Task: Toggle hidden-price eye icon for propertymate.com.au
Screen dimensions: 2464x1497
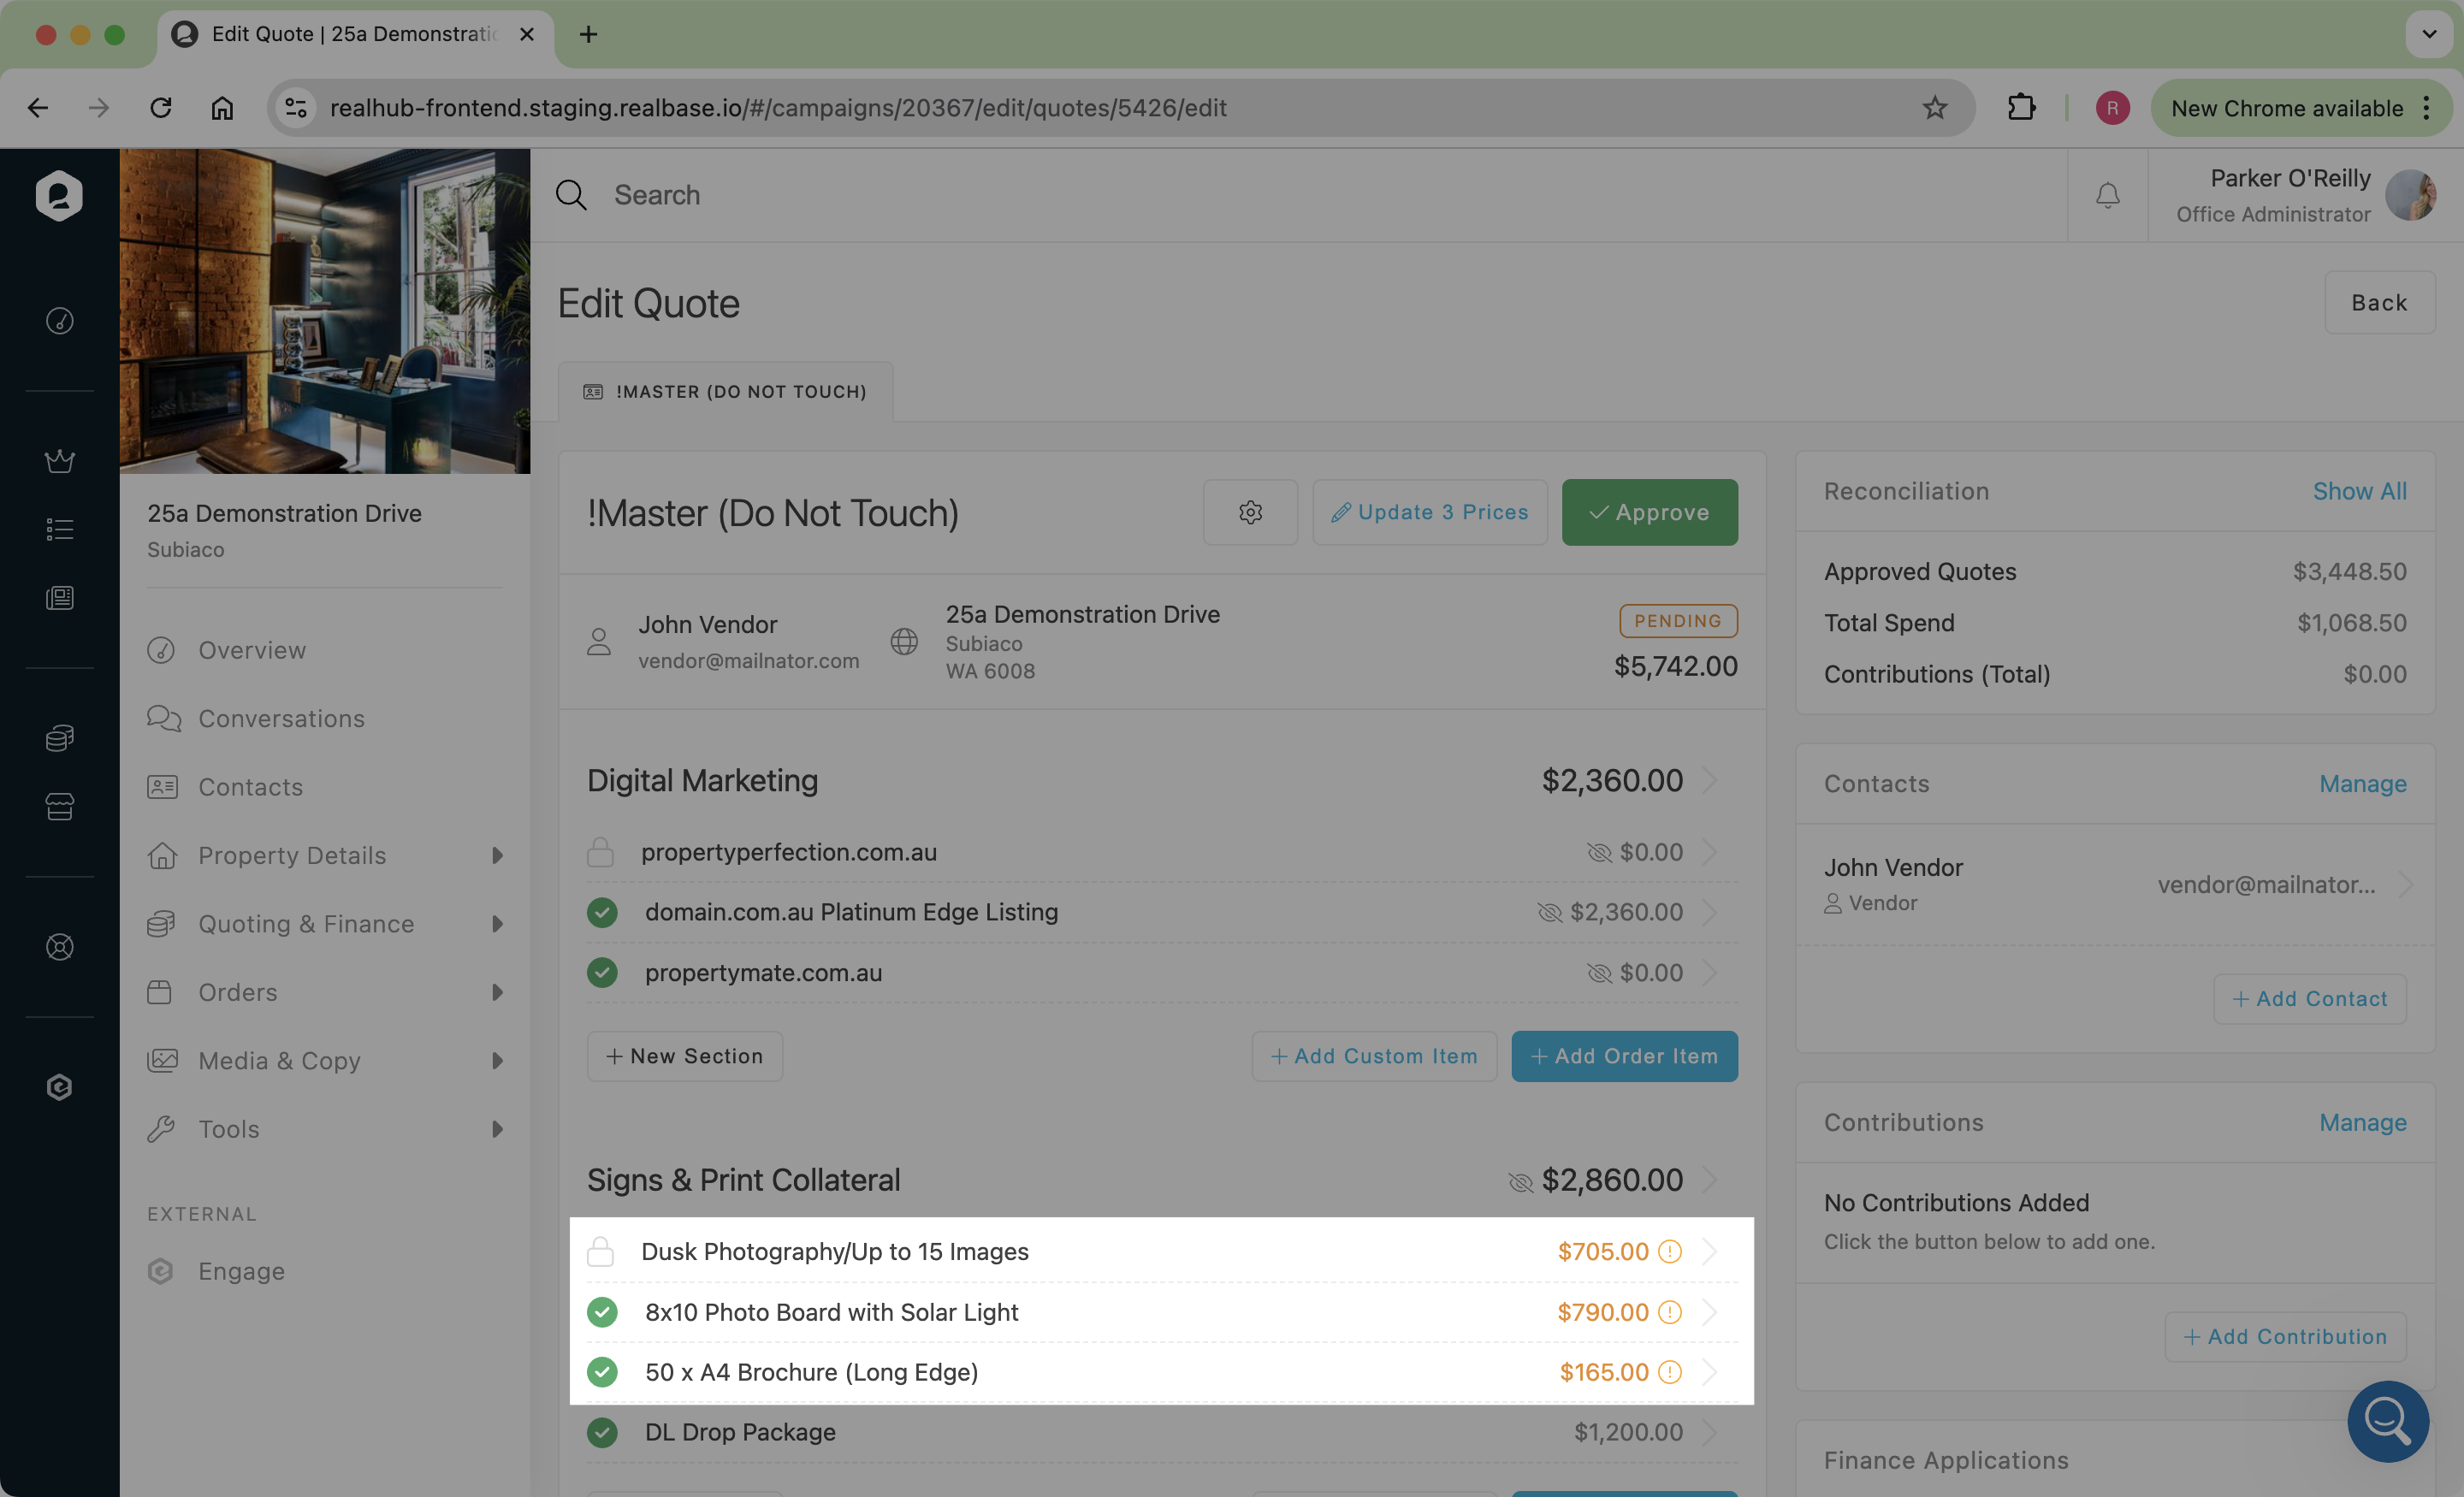Action: (1599, 973)
